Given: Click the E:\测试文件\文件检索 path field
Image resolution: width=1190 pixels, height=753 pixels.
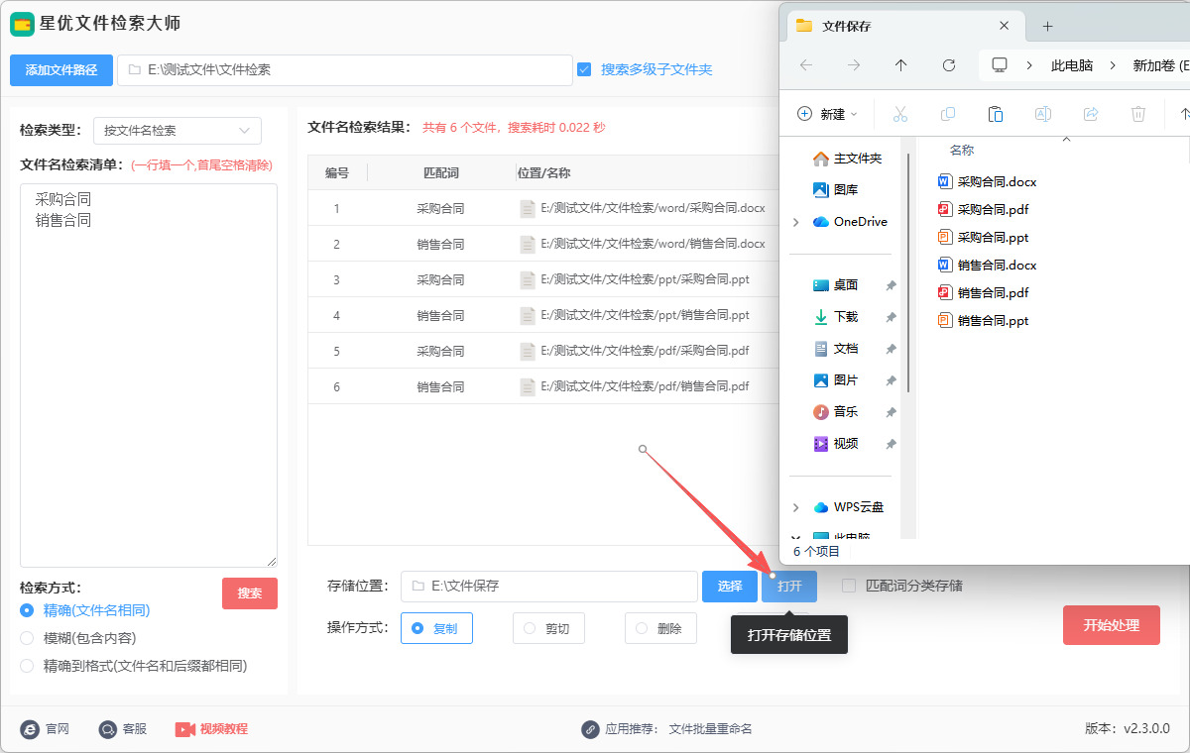Looking at the screenshot, I should click(344, 70).
